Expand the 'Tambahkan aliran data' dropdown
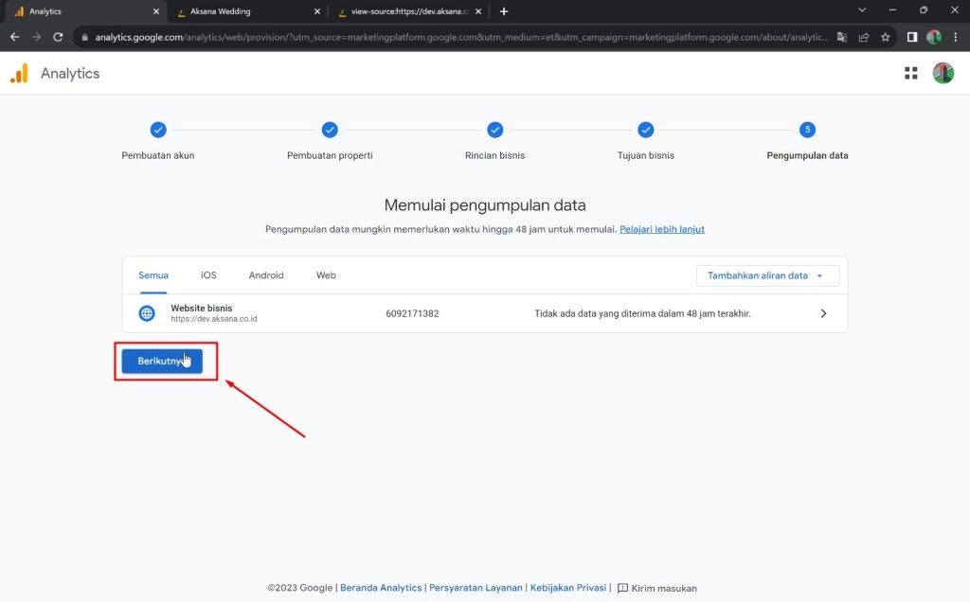This screenshot has height=602, width=970. coord(767,275)
